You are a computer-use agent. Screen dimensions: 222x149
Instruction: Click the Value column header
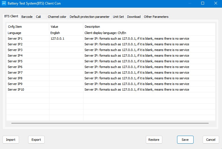click(66, 27)
